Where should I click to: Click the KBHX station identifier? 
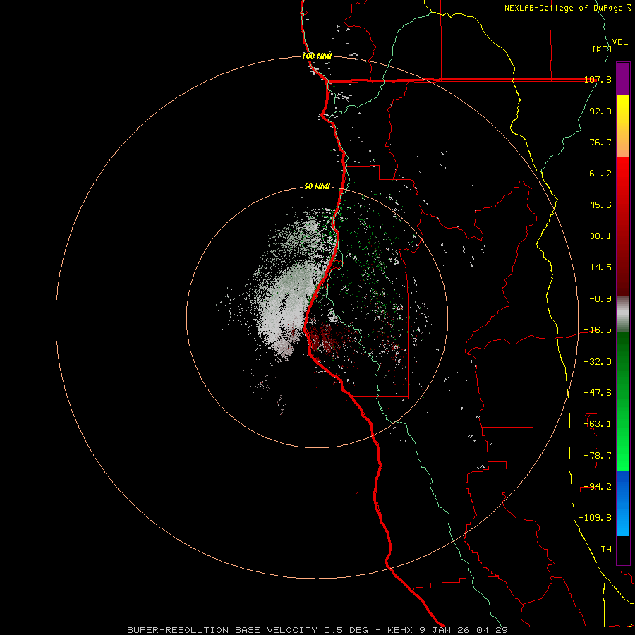[x=400, y=630]
